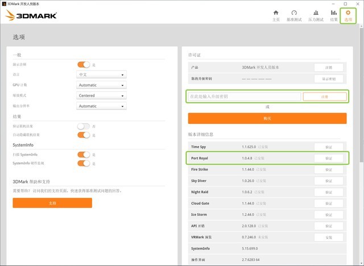The image size is (364, 266).
Task: Click VRMark version 0.7.246.0 text
Action: click(249, 237)
